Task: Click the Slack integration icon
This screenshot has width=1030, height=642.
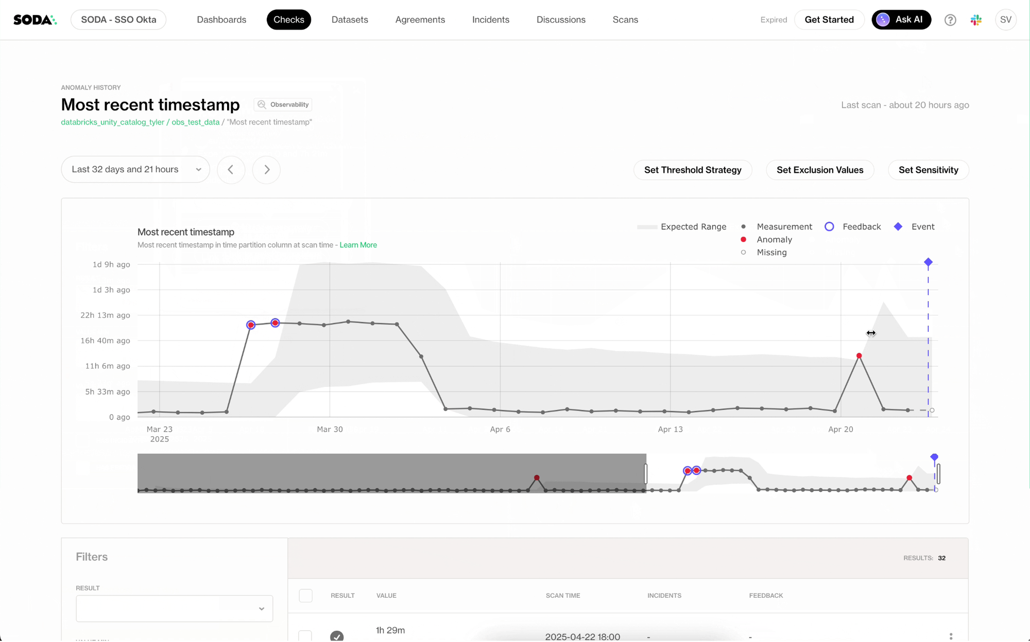Action: [976, 20]
